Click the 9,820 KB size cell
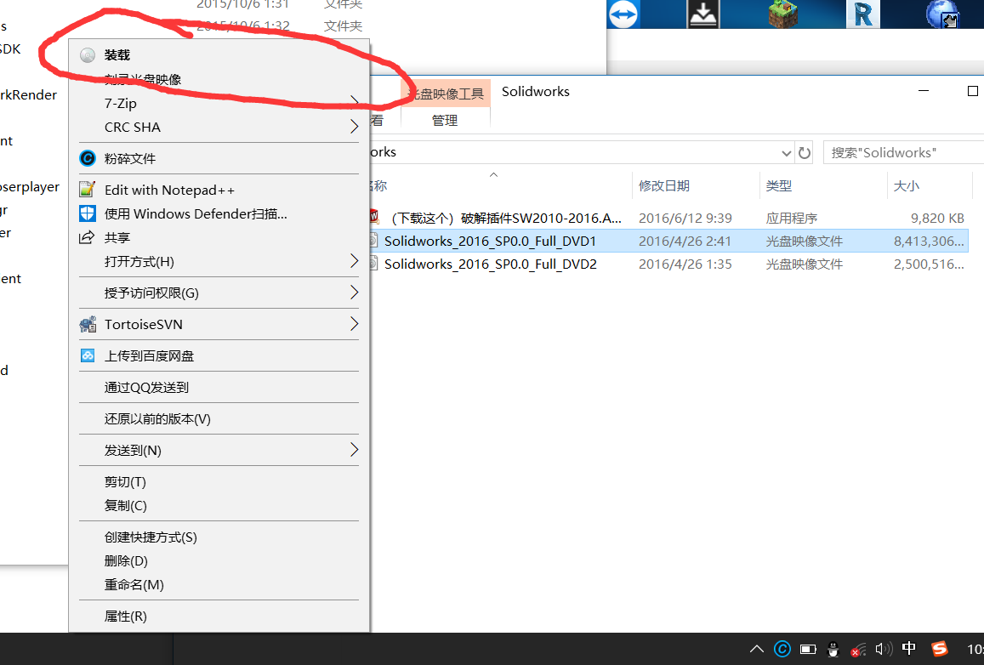This screenshot has width=984, height=665. [x=937, y=218]
